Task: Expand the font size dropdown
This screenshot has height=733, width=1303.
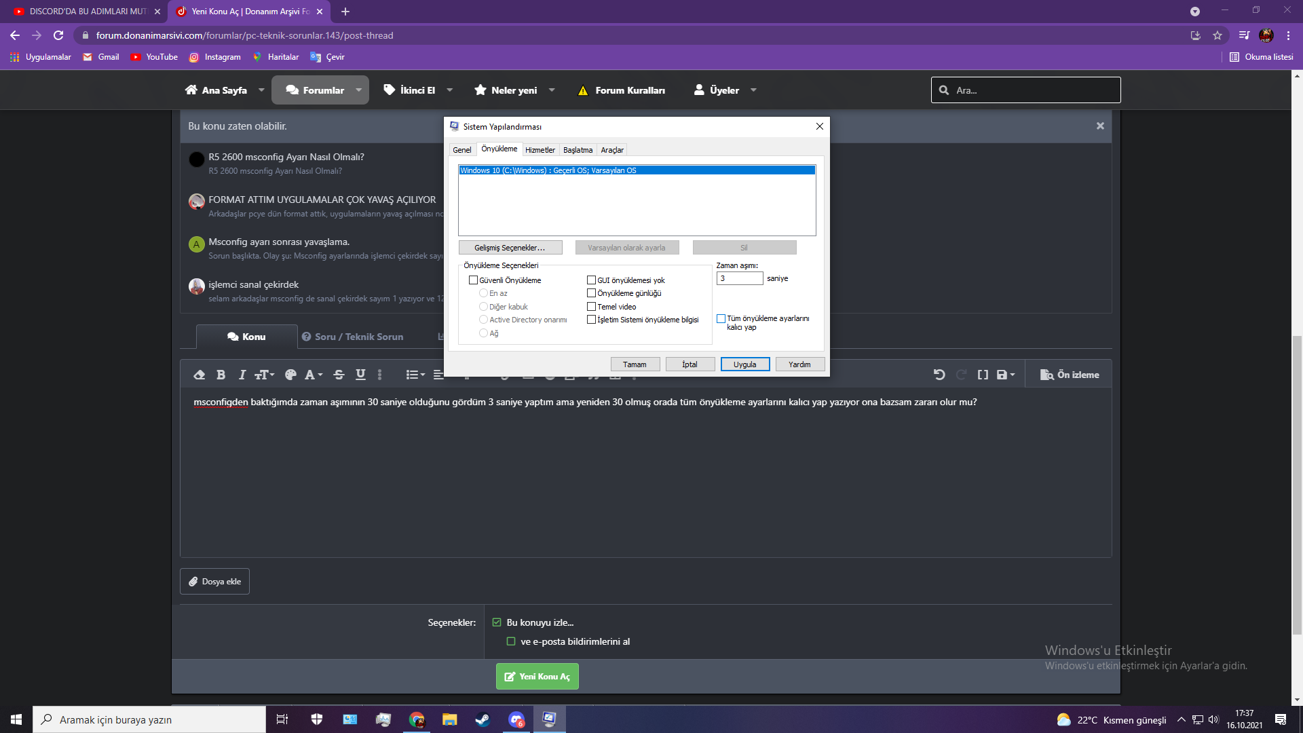Action: click(x=264, y=375)
